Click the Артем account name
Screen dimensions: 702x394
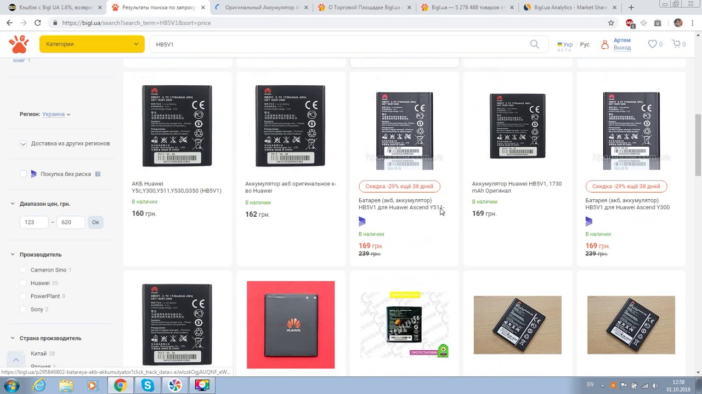622,40
